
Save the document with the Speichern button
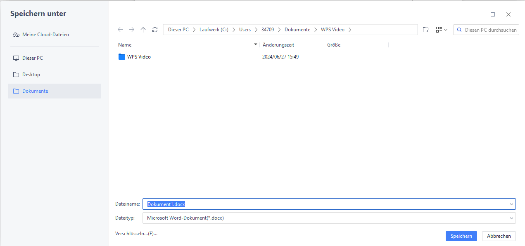click(x=461, y=236)
